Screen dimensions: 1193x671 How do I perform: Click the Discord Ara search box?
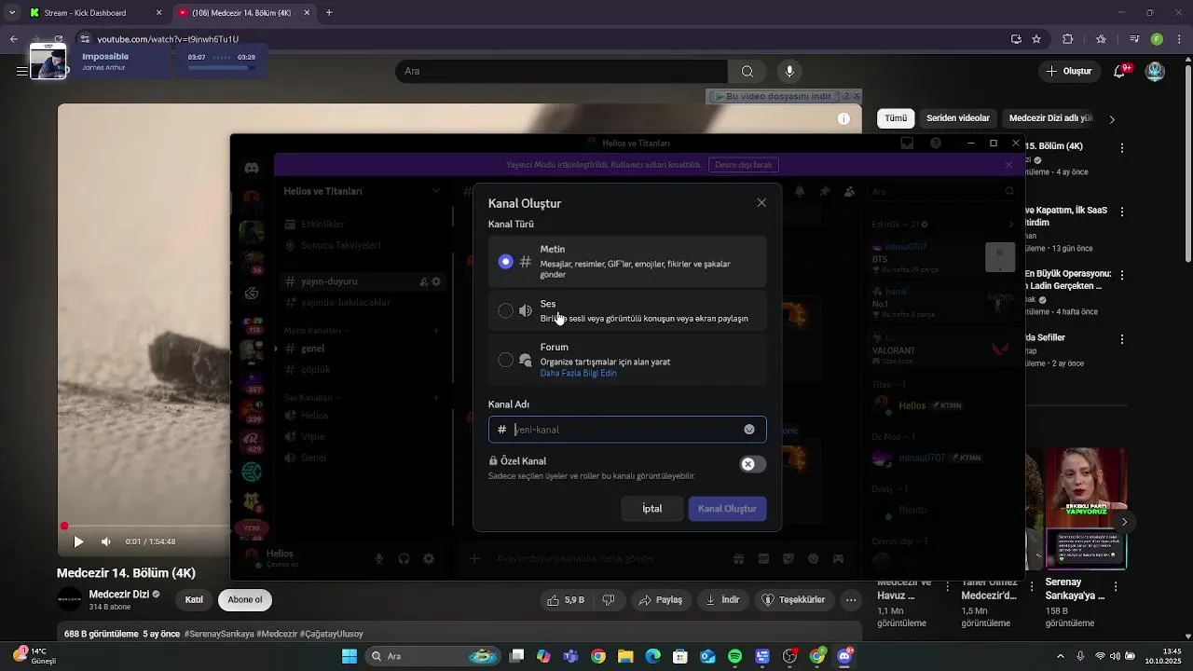click(941, 191)
